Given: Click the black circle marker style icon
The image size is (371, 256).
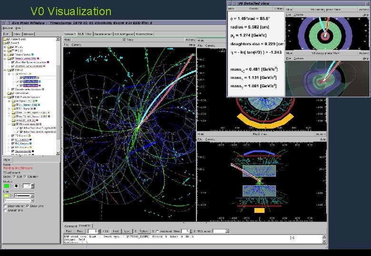Looking at the screenshot, I should pos(16,186).
